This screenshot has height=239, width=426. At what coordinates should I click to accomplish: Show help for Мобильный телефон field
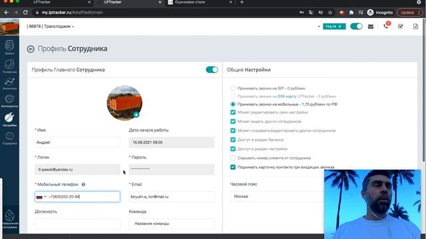[x=83, y=185]
